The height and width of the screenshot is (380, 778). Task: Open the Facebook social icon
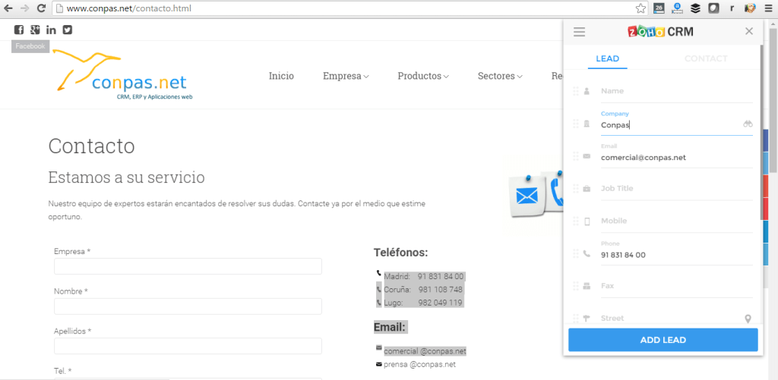coord(19,30)
